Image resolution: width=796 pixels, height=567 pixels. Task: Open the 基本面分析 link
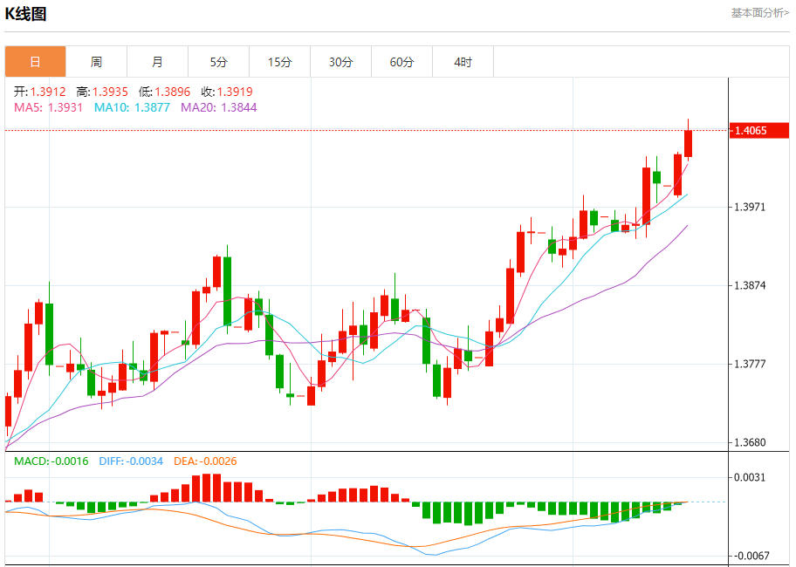[759, 13]
